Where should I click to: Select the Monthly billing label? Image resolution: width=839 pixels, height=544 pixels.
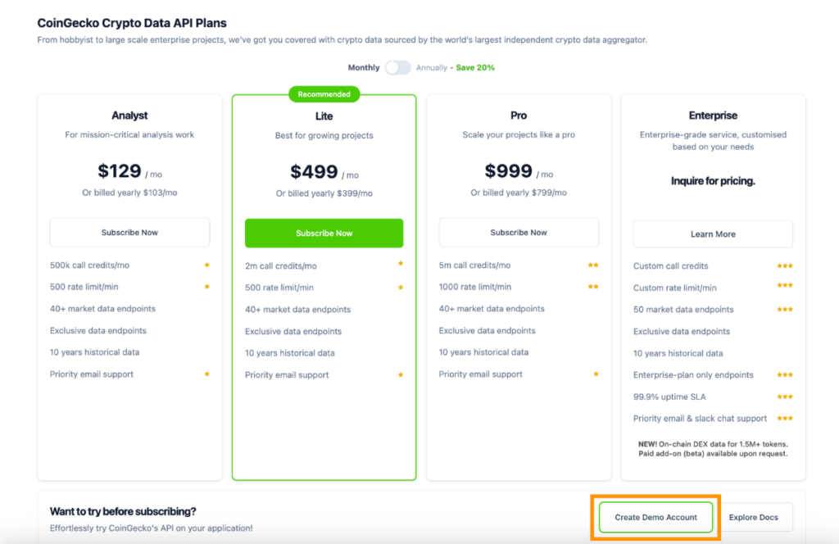[x=364, y=68]
